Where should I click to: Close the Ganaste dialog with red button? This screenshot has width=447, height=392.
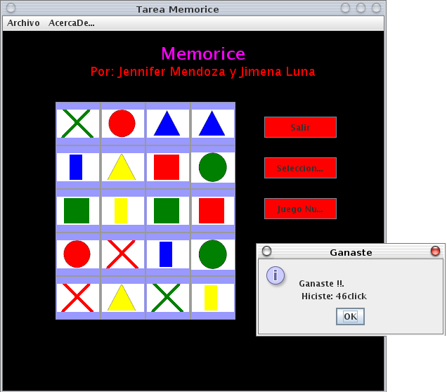(x=435, y=251)
